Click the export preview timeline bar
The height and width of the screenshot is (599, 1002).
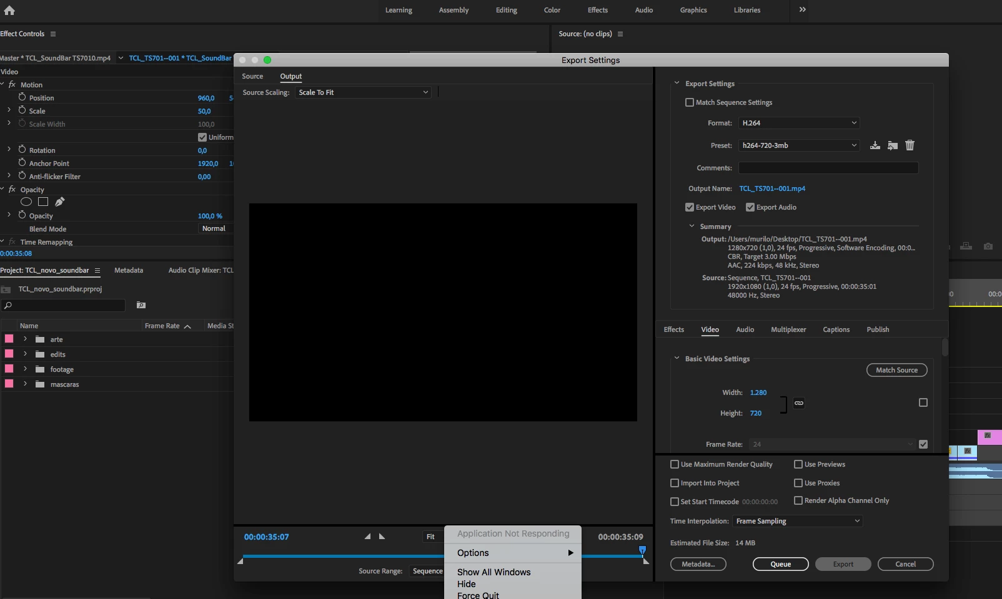click(442, 555)
